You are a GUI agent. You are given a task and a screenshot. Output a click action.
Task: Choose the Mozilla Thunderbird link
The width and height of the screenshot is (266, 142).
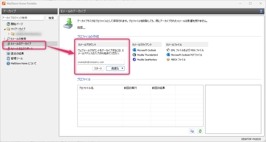click(x=147, y=55)
